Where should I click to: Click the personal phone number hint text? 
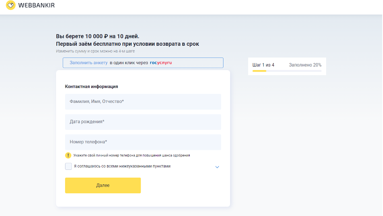(x=132, y=155)
